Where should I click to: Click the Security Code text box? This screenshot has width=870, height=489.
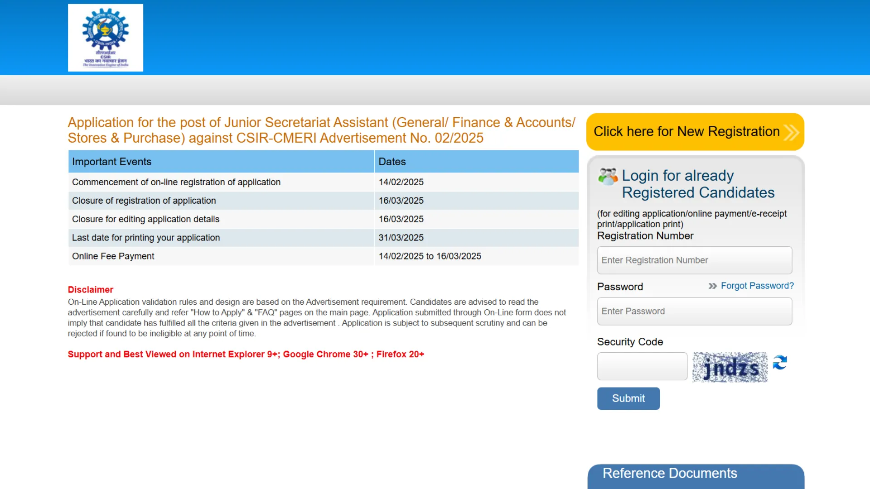click(642, 366)
